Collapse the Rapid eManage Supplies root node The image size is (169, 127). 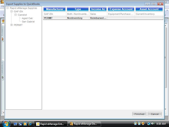tap(8, 8)
